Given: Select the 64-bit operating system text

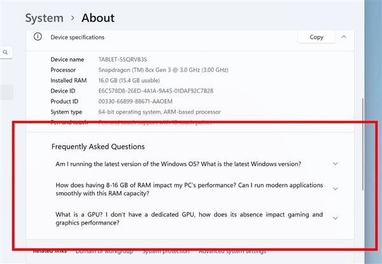Looking at the screenshot, I should [160, 112].
